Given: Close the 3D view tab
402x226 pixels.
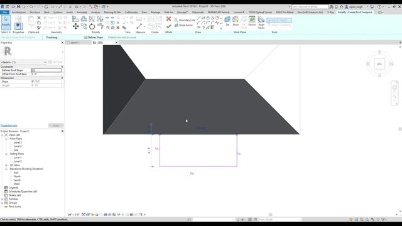Looking at the screenshot, I should [116, 43].
